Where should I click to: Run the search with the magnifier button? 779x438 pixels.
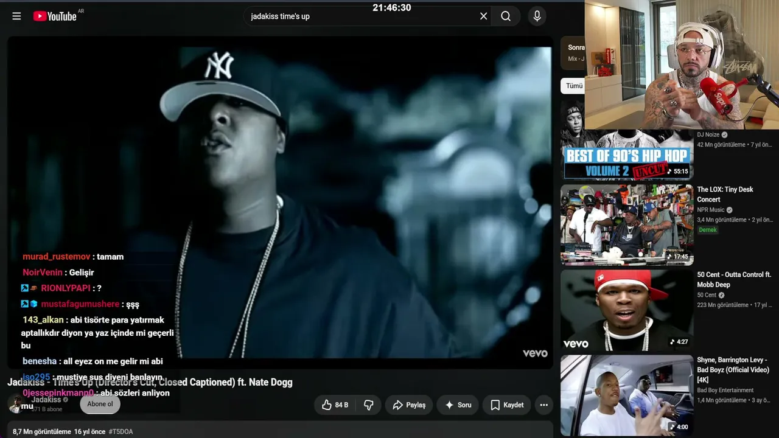tap(506, 16)
